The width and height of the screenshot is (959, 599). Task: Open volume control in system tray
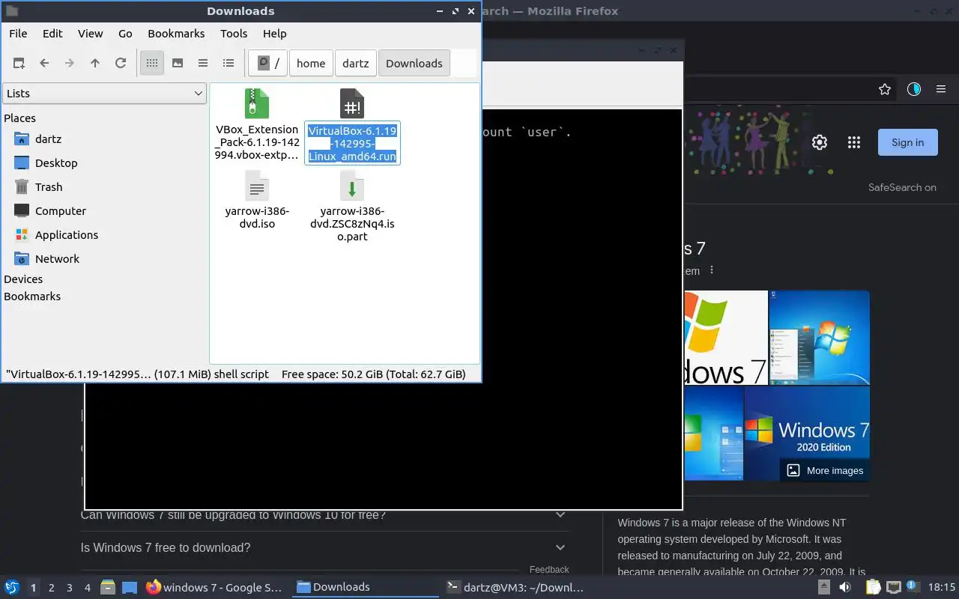click(845, 587)
